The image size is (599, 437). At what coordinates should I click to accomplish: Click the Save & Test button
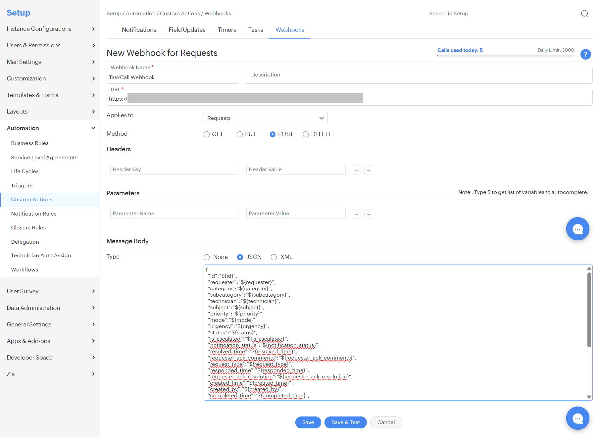[345, 422]
